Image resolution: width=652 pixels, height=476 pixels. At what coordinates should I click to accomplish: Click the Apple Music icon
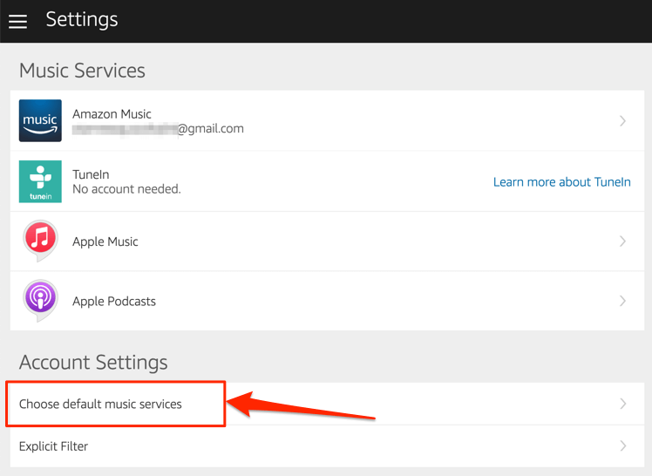40,241
